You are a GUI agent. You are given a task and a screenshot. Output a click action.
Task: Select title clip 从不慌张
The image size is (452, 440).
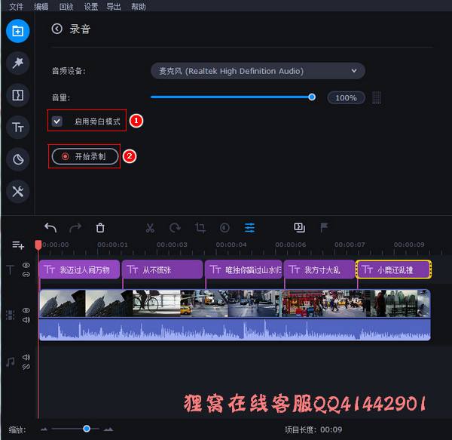pyautogui.click(x=162, y=269)
